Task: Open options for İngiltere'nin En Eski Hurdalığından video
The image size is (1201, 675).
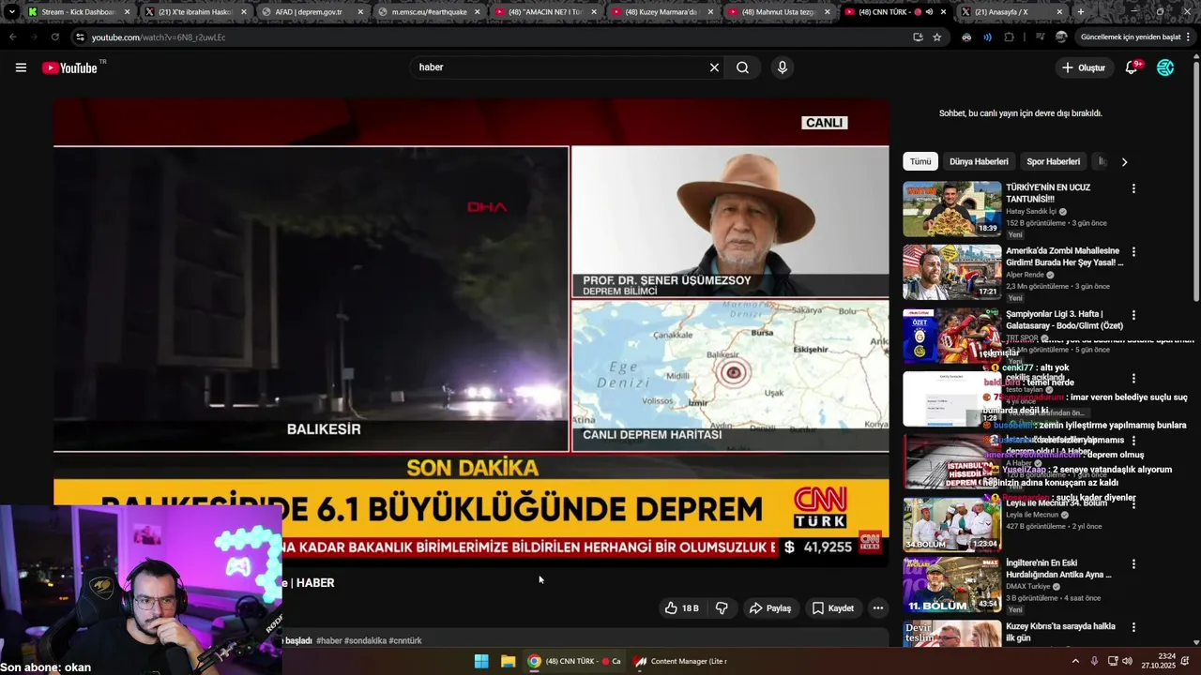Action: (1133, 564)
